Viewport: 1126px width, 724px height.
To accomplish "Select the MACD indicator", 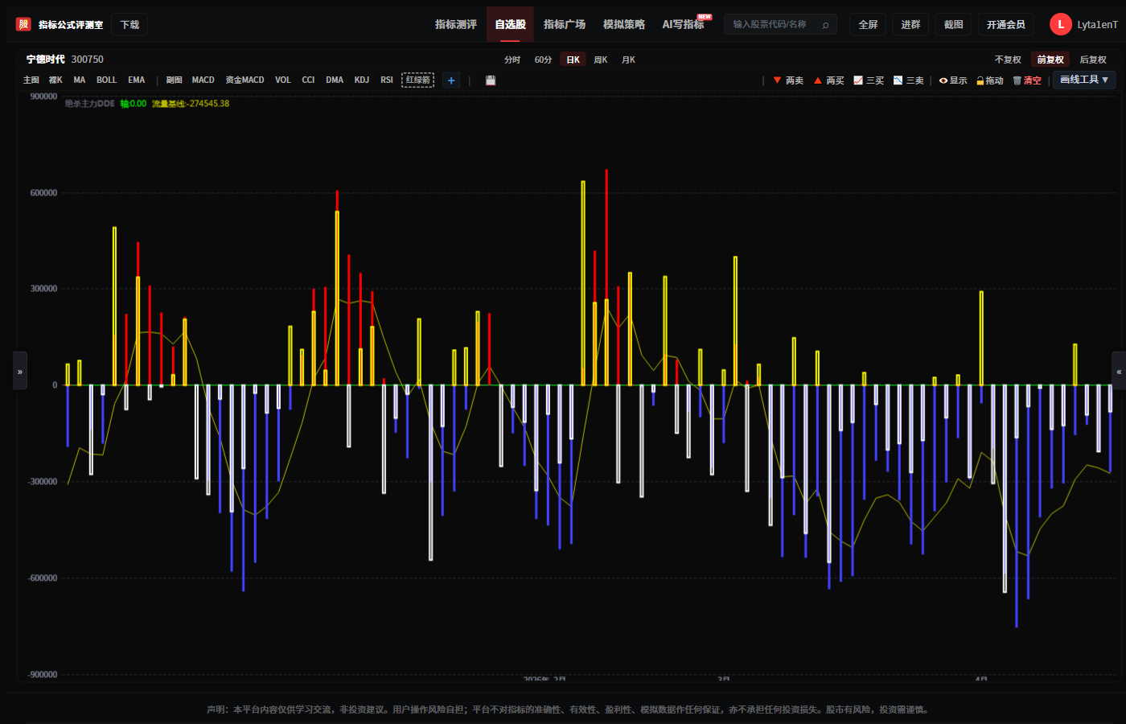I will [203, 80].
